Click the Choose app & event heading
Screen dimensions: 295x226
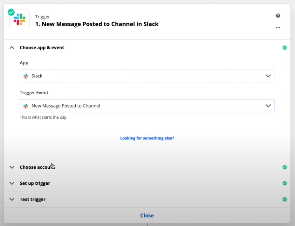click(x=42, y=48)
